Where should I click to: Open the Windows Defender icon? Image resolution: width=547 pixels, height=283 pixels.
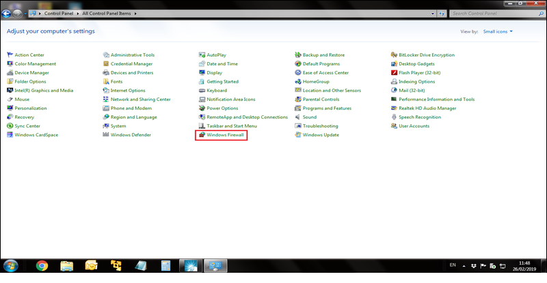click(106, 135)
